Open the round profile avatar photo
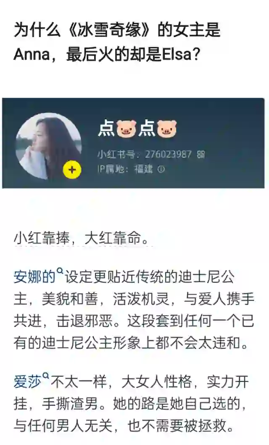This screenshot has height=445, width=269. (x=48, y=146)
